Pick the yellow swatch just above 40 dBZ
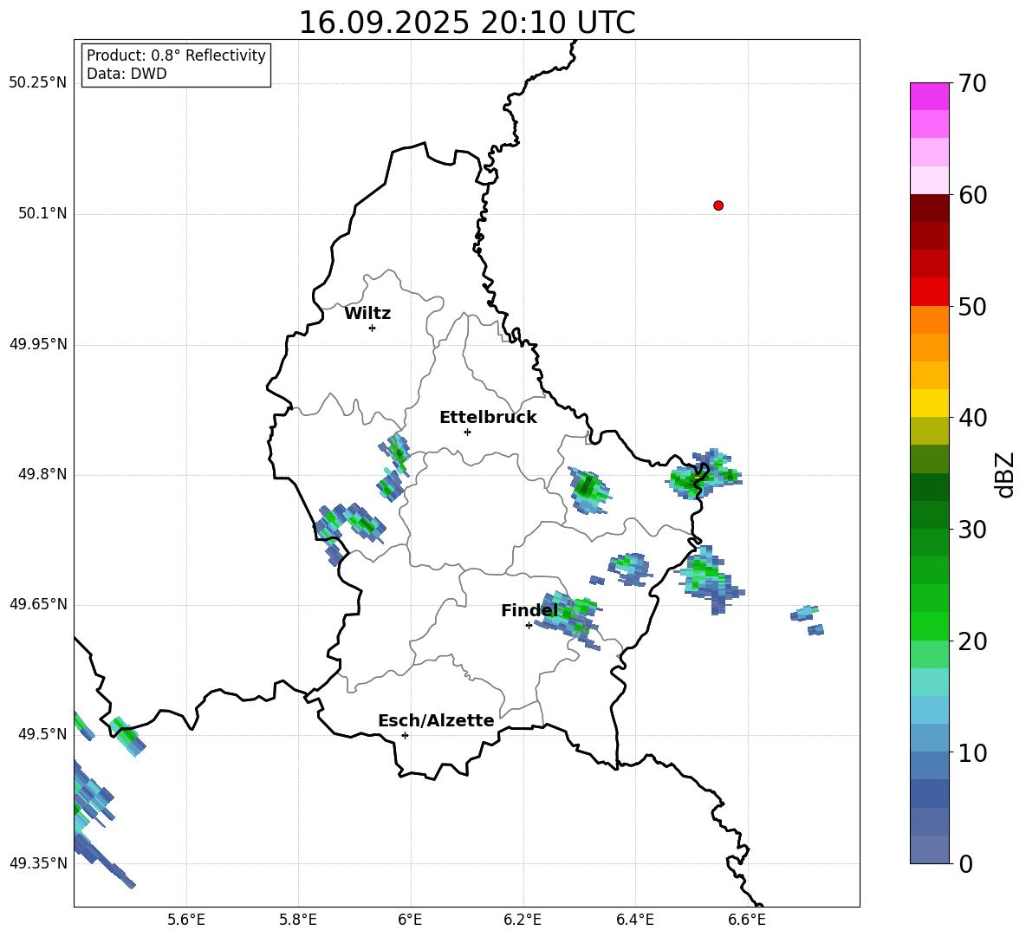Screen dimensions: 1026x937 click(x=930, y=403)
